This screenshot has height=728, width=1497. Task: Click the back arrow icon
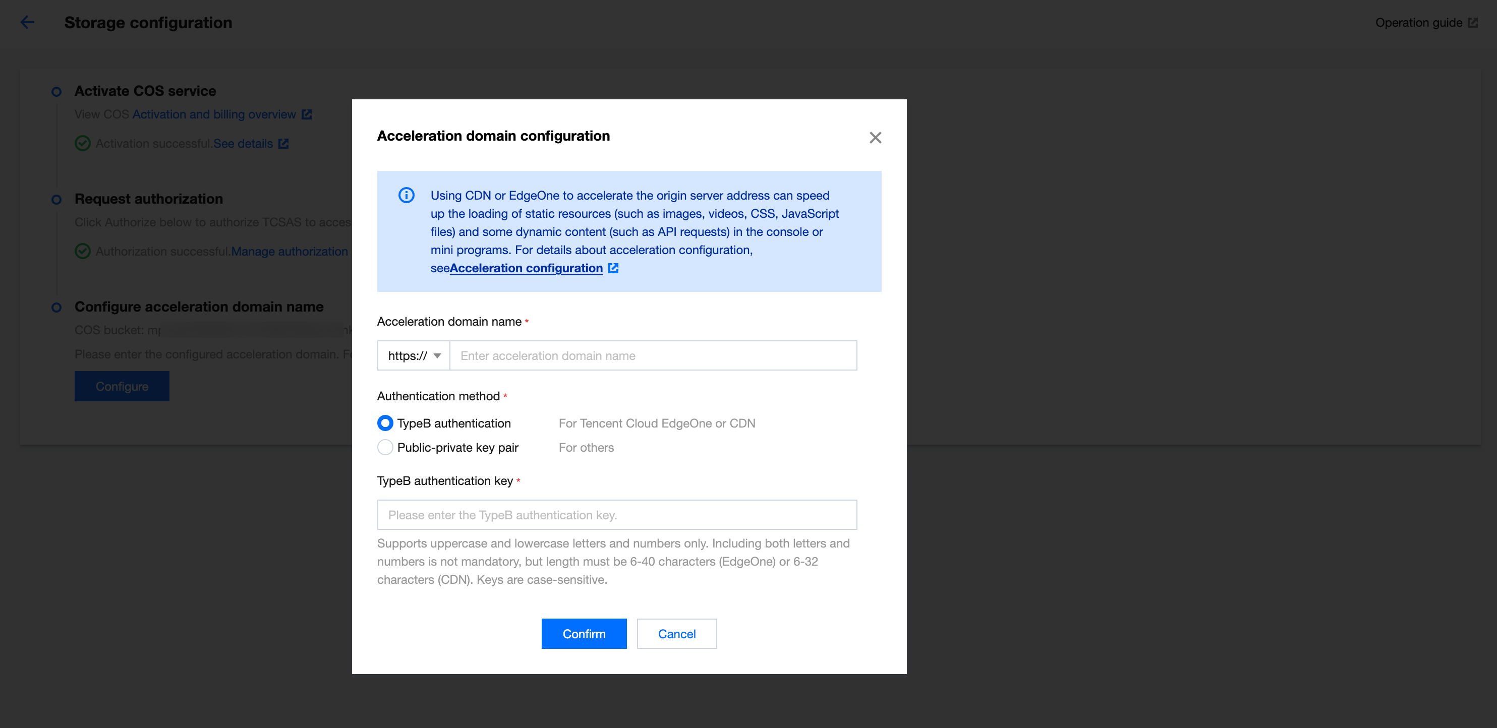(x=27, y=23)
